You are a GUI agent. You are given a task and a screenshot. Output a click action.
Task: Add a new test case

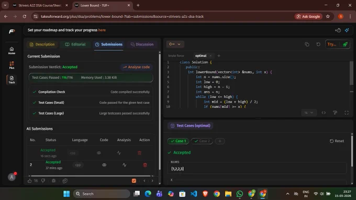(220, 141)
